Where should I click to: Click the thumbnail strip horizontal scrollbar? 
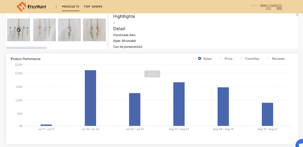(27, 48)
